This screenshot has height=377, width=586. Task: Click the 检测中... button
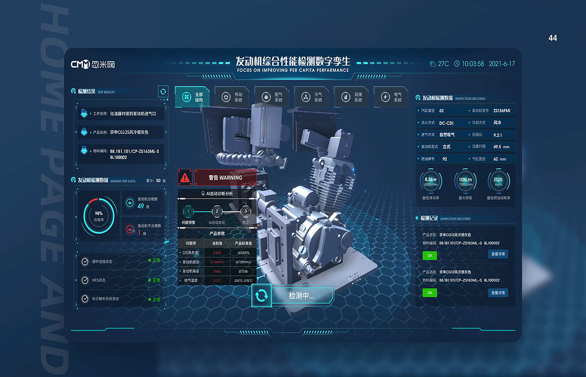click(302, 296)
